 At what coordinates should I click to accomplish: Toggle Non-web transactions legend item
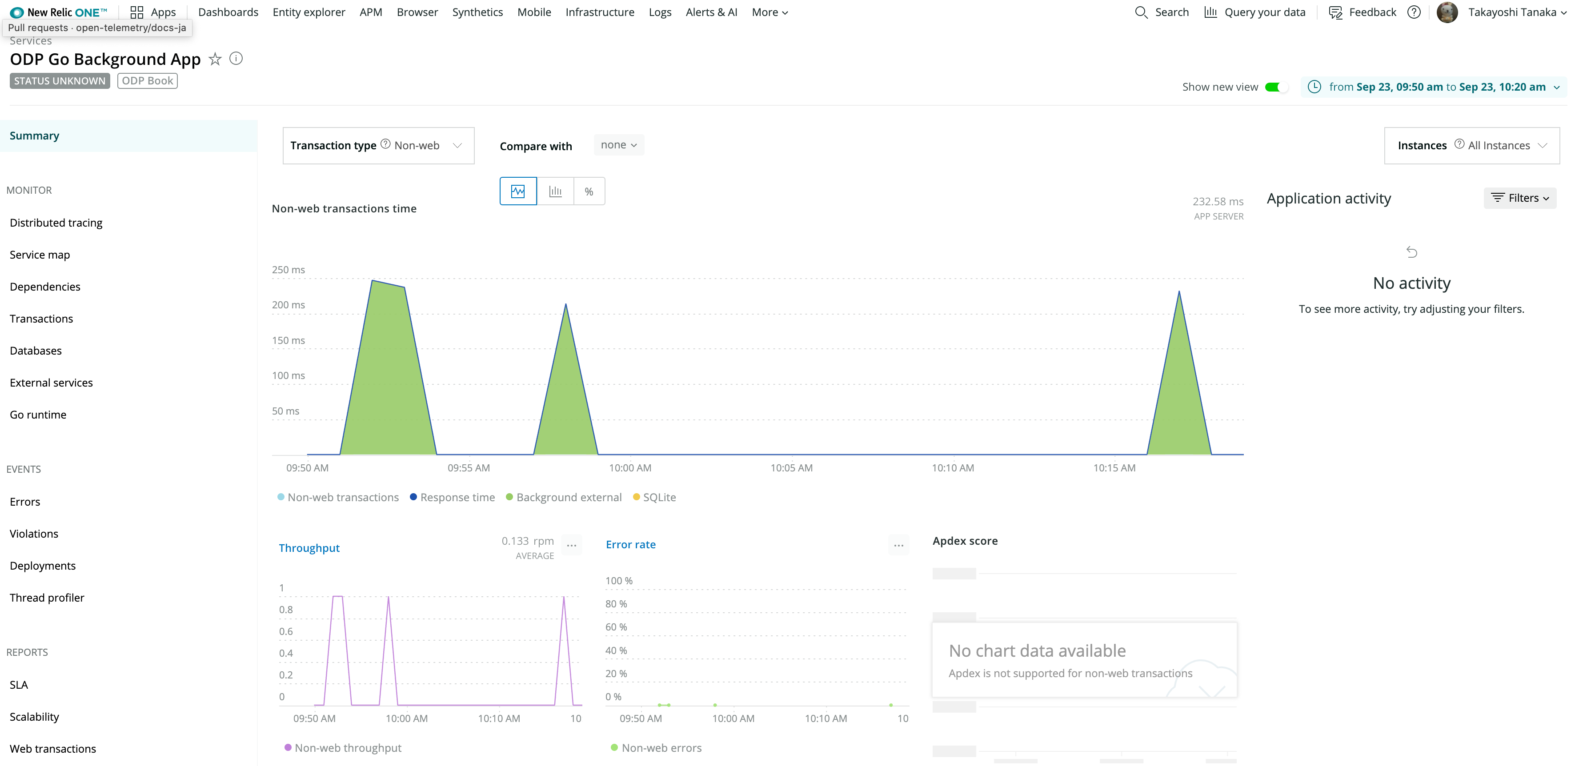click(x=338, y=497)
